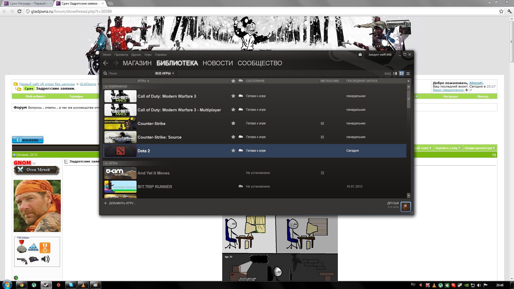Collapse the ИГРЫ section
Image resolution: width=514 pixels, height=289 pixels.
click(x=106, y=163)
